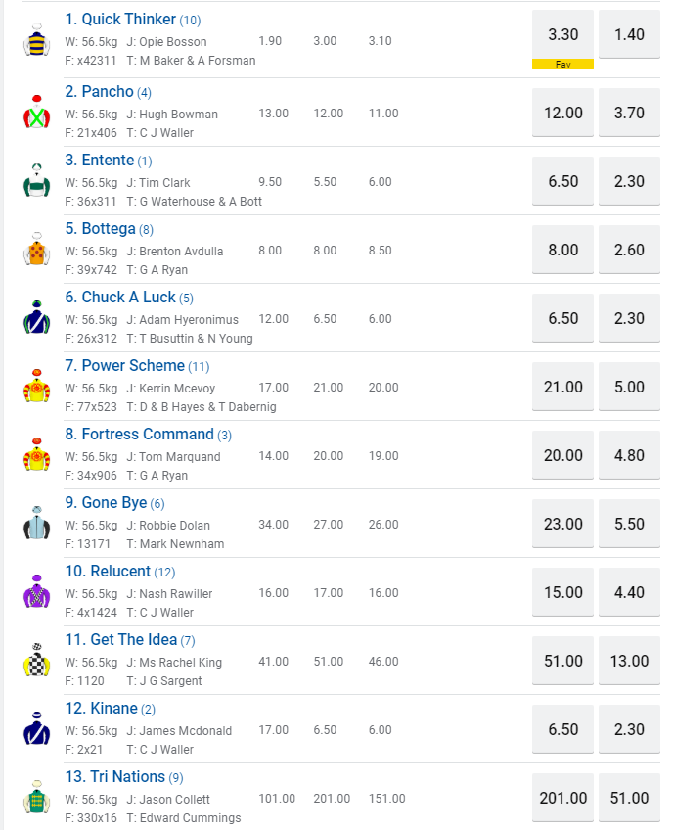Viewport: 673px width, 830px height.
Task: Click Relucent's purple silks icon
Action: 36,592
